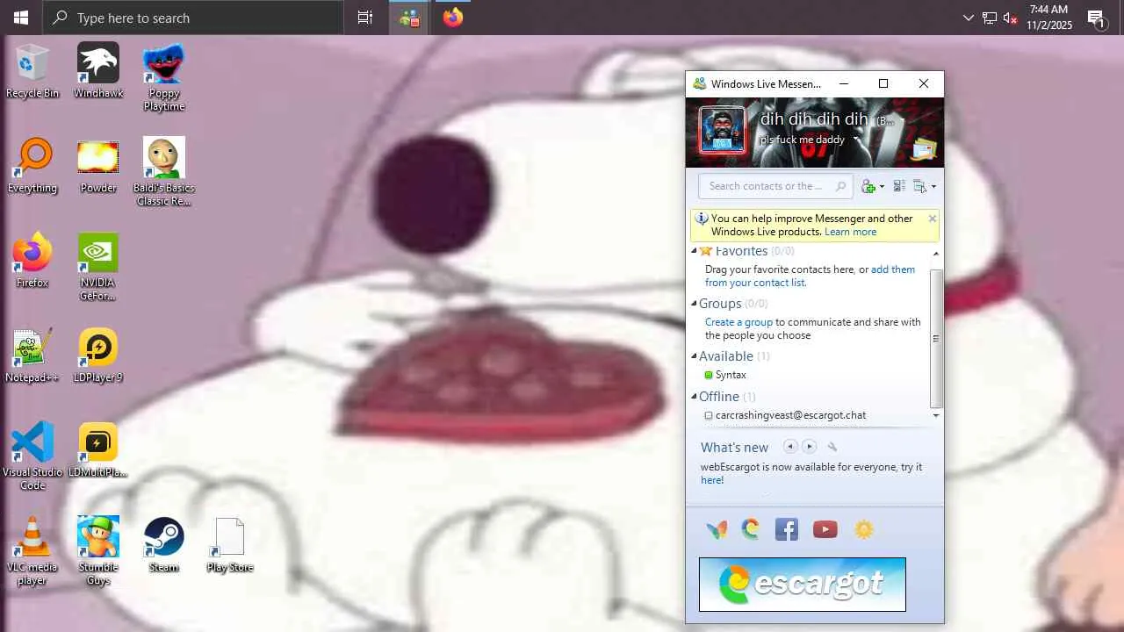Screen dimensions: 1124x632
Task: Select the LDPlayer 9 desktop shortcut
Action: pos(98,355)
